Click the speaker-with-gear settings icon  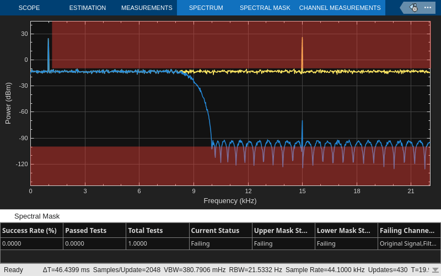(413, 8)
